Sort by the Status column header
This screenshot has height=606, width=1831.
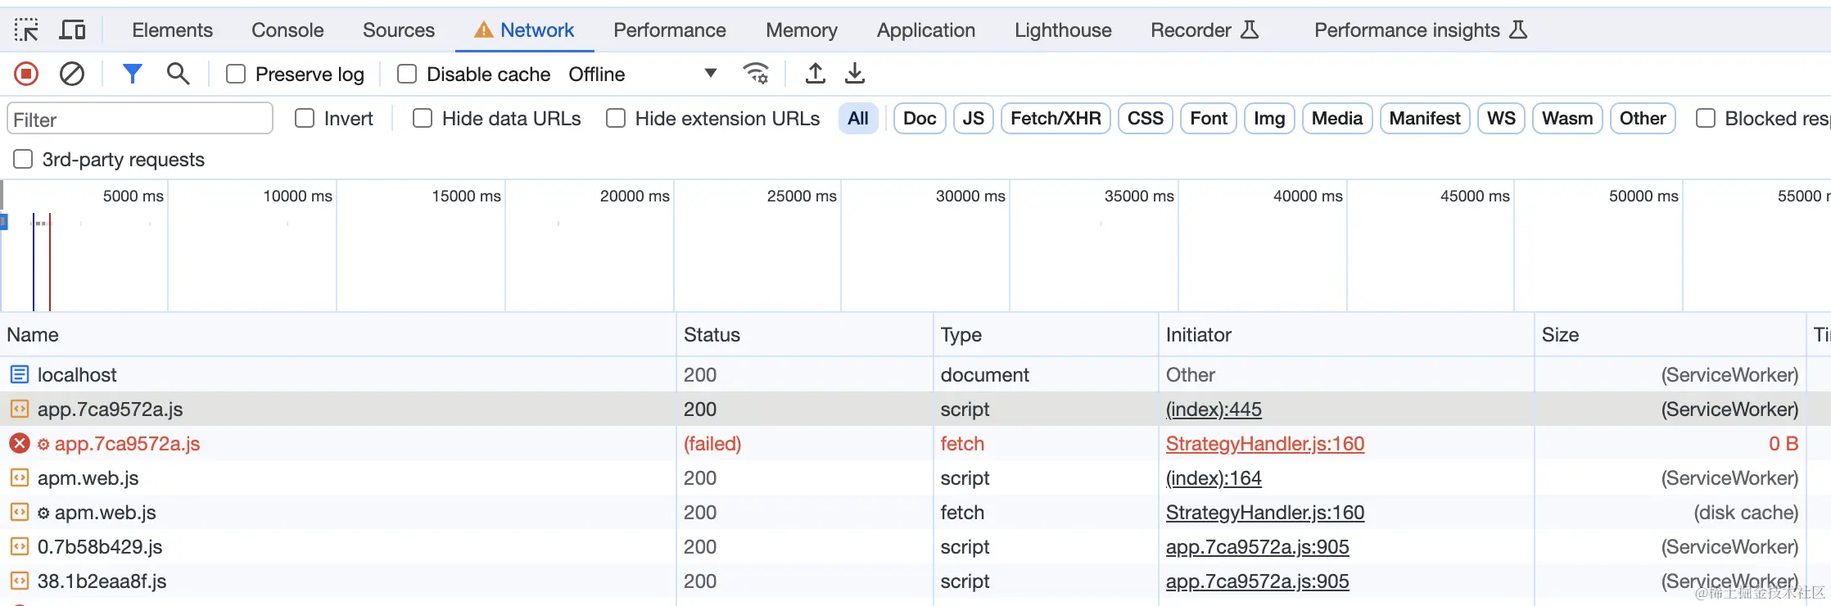804,335
